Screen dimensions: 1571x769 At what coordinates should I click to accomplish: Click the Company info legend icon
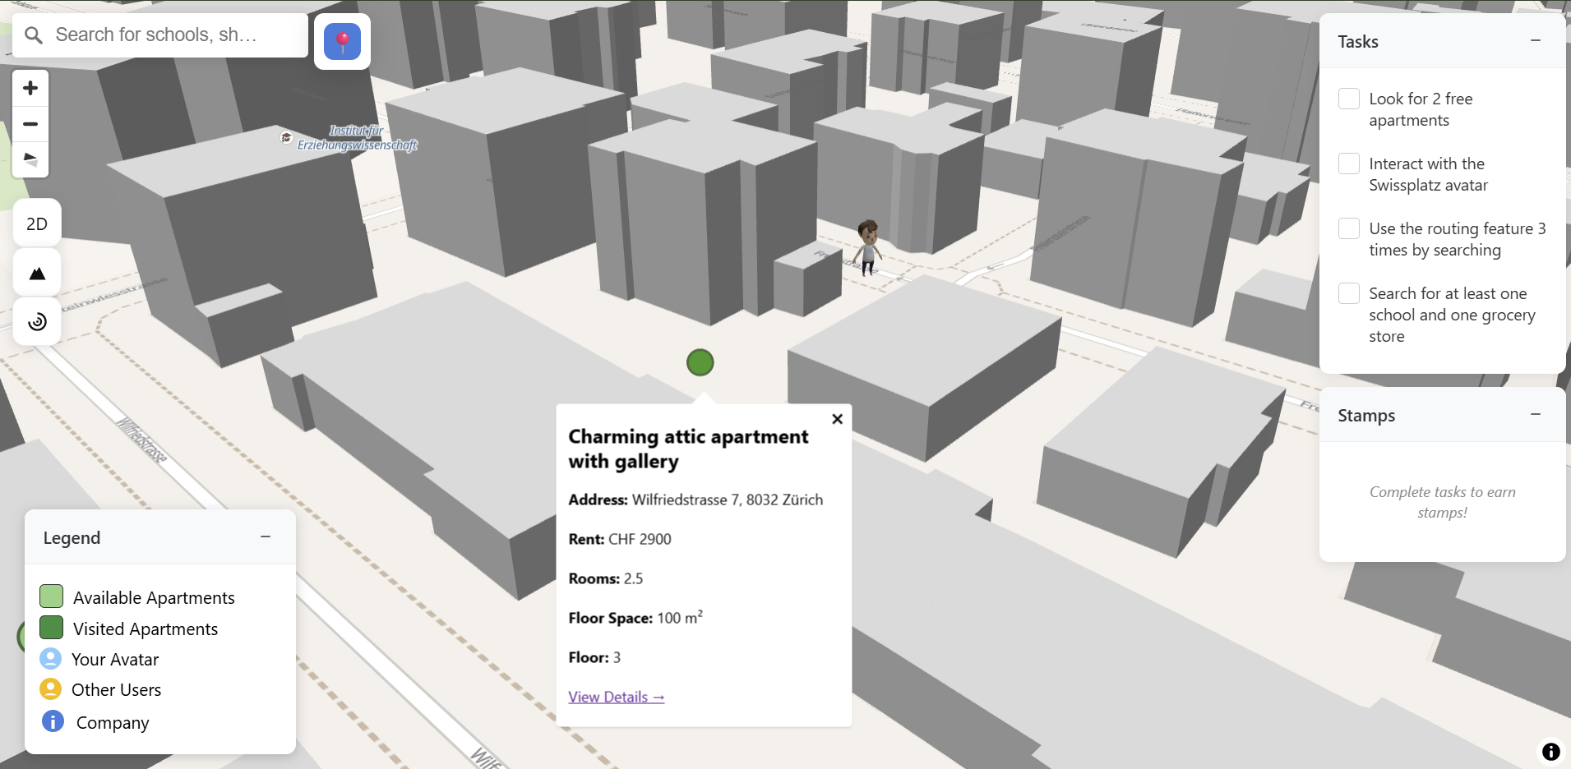pos(53,721)
